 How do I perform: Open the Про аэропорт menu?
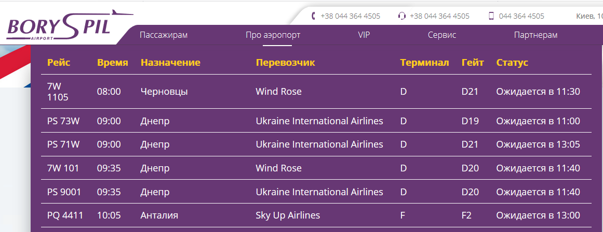273,35
